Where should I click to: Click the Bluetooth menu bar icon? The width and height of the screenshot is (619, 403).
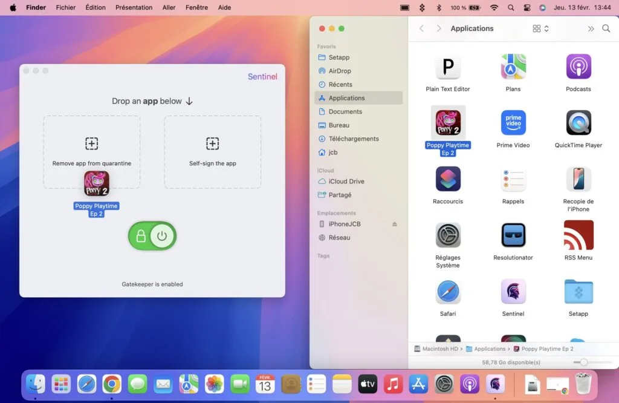[x=439, y=7]
